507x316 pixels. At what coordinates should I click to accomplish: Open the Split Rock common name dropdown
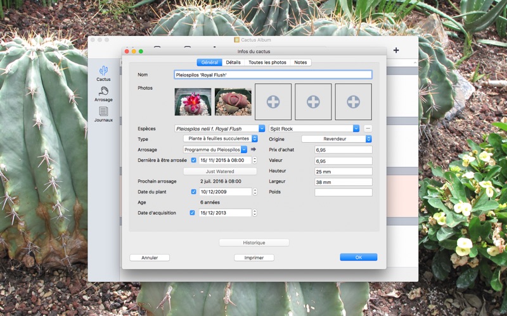356,128
